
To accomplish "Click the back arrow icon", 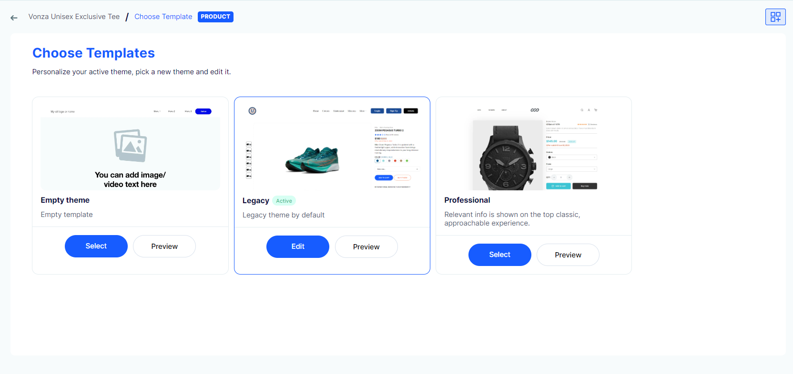I will pos(14,18).
